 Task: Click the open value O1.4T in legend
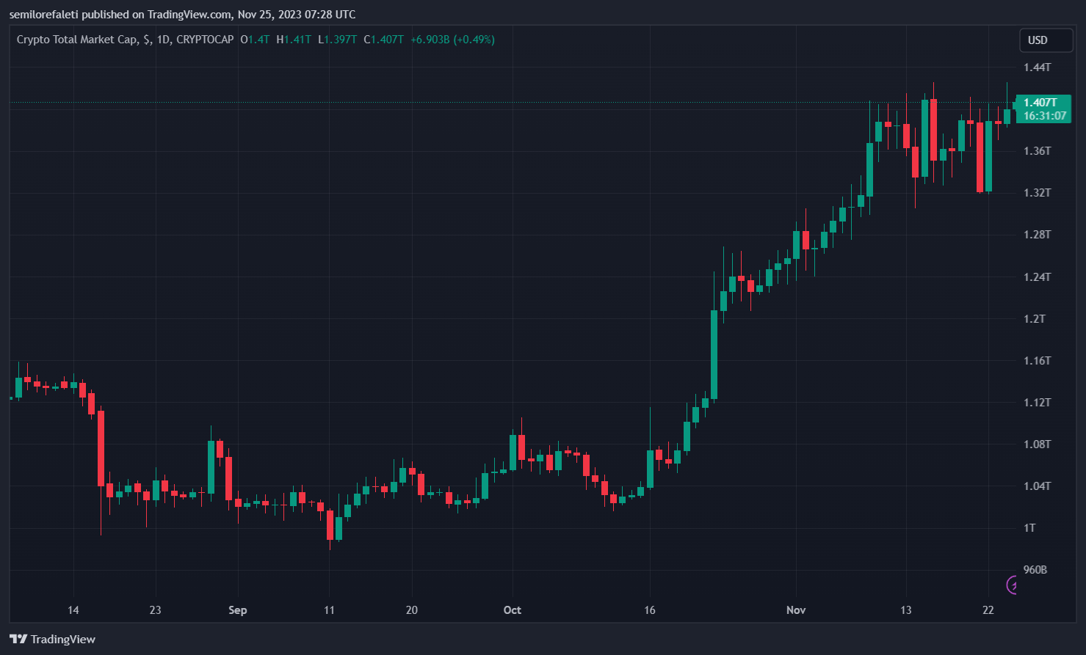[255, 40]
